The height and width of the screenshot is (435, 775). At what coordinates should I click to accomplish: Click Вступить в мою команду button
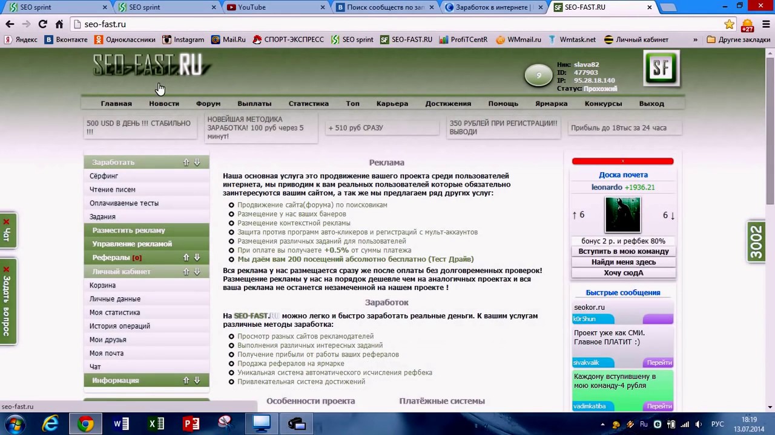click(624, 251)
